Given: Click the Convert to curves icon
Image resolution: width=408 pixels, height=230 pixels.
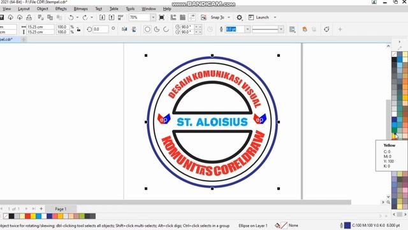Looking at the screenshot, I should (x=326, y=29).
